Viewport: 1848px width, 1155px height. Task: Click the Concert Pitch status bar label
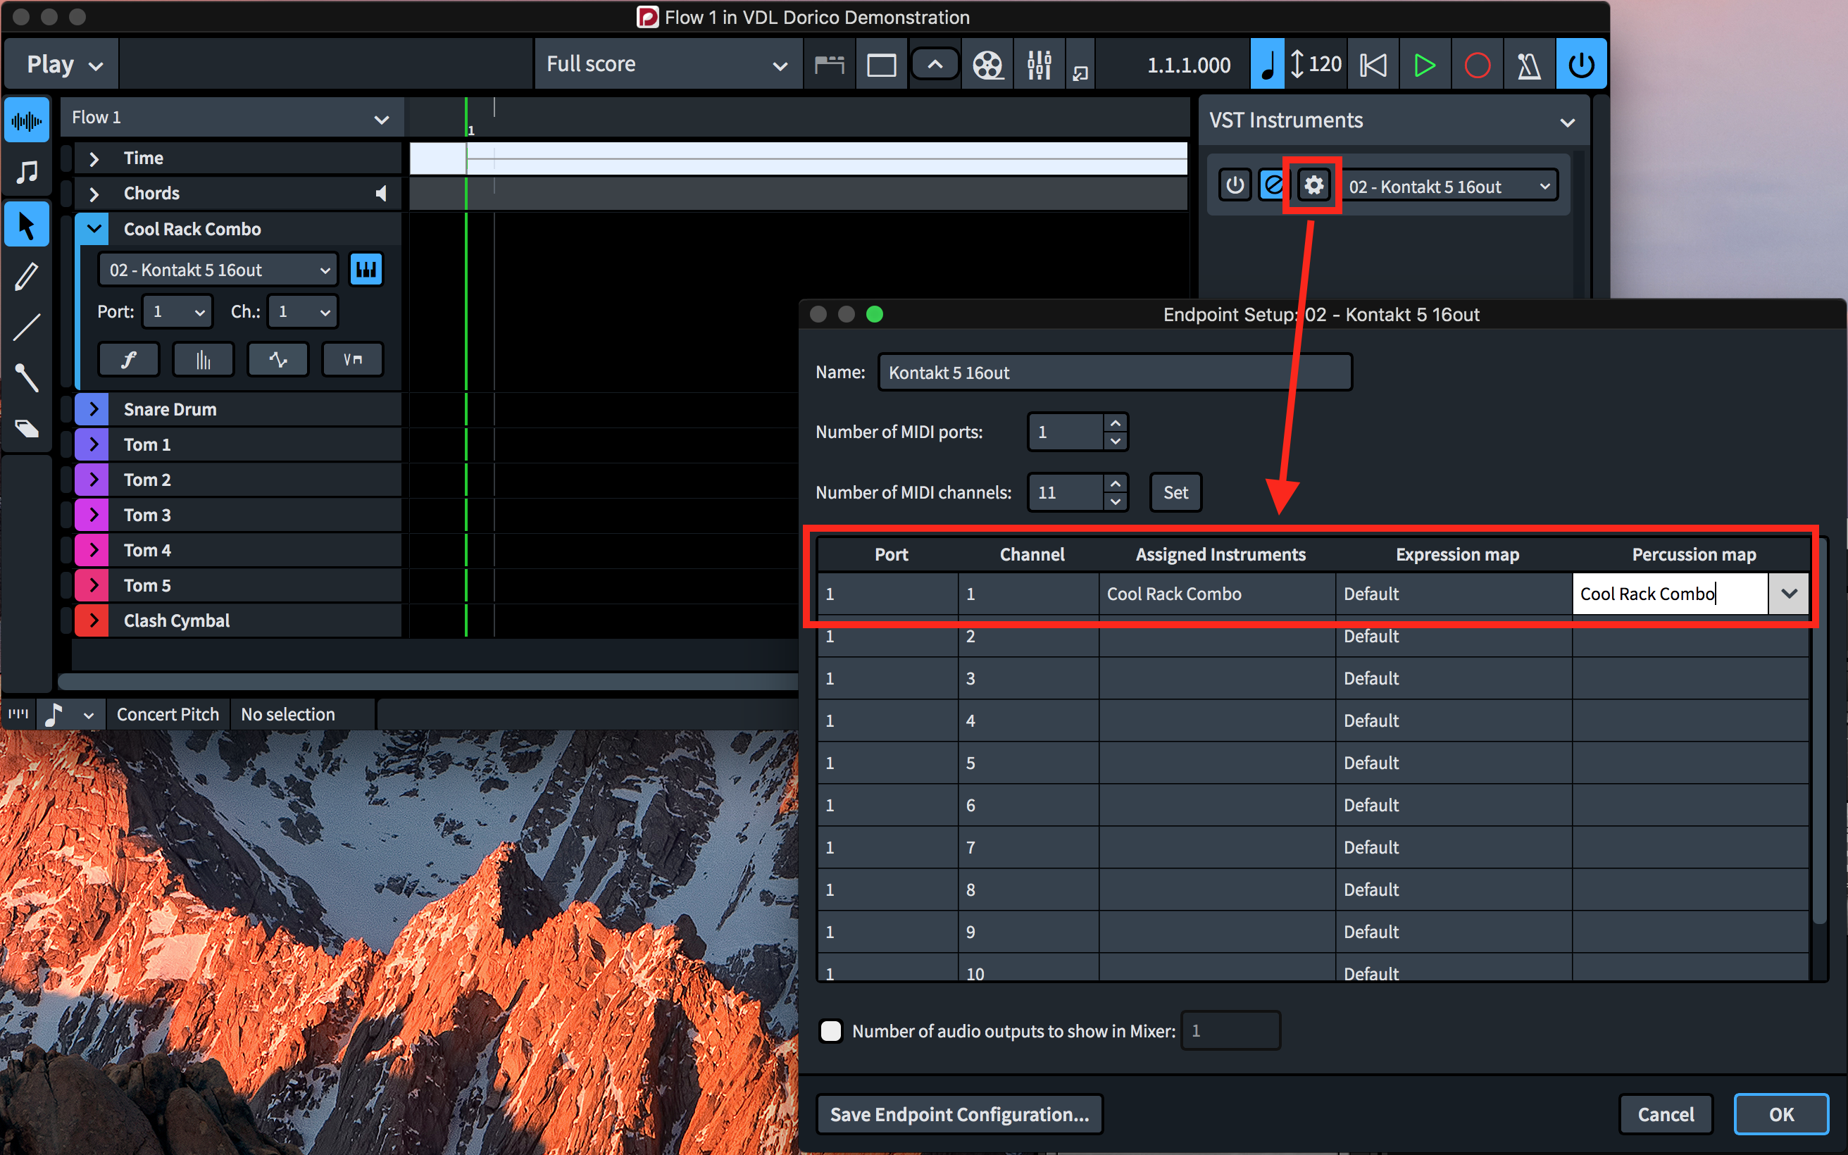point(167,714)
